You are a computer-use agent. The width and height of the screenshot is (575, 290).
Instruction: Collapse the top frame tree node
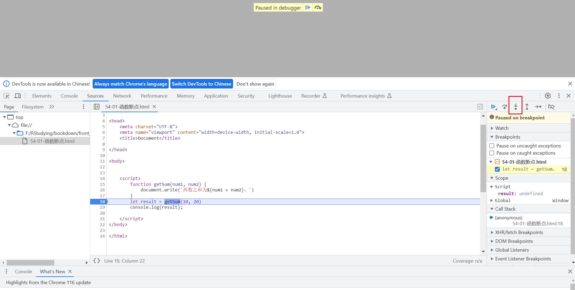point(5,117)
